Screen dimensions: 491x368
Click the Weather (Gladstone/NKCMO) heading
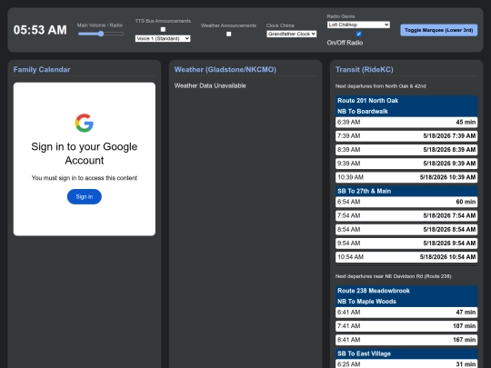225,69
